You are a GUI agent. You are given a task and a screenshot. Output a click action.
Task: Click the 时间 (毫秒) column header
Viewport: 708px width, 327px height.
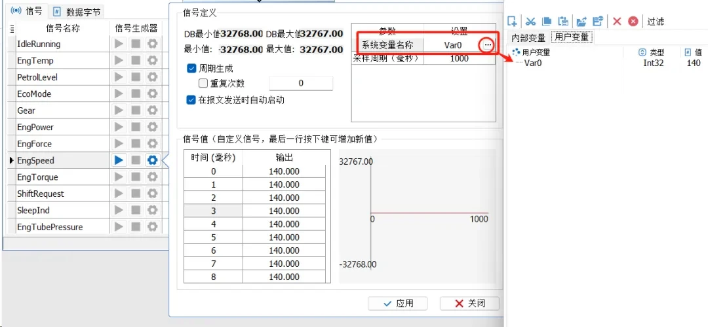tap(213, 158)
